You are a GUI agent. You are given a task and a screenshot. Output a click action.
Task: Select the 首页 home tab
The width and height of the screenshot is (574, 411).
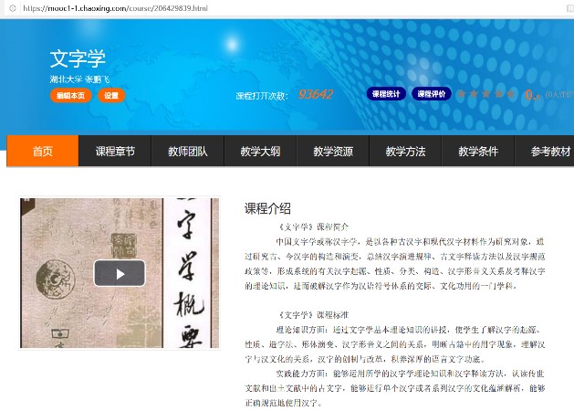[43, 152]
